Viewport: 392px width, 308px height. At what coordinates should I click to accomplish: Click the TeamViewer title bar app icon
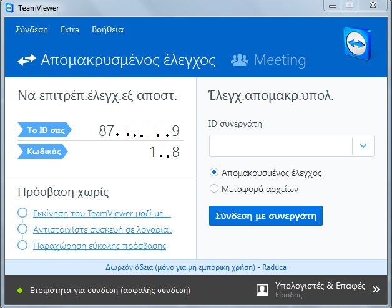9,8
